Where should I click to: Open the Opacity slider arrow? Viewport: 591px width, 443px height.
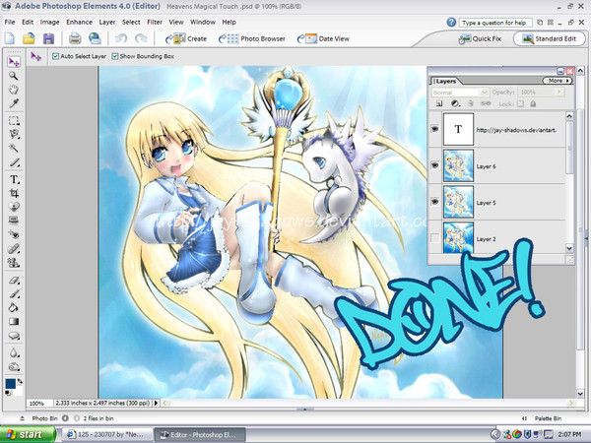pos(559,92)
